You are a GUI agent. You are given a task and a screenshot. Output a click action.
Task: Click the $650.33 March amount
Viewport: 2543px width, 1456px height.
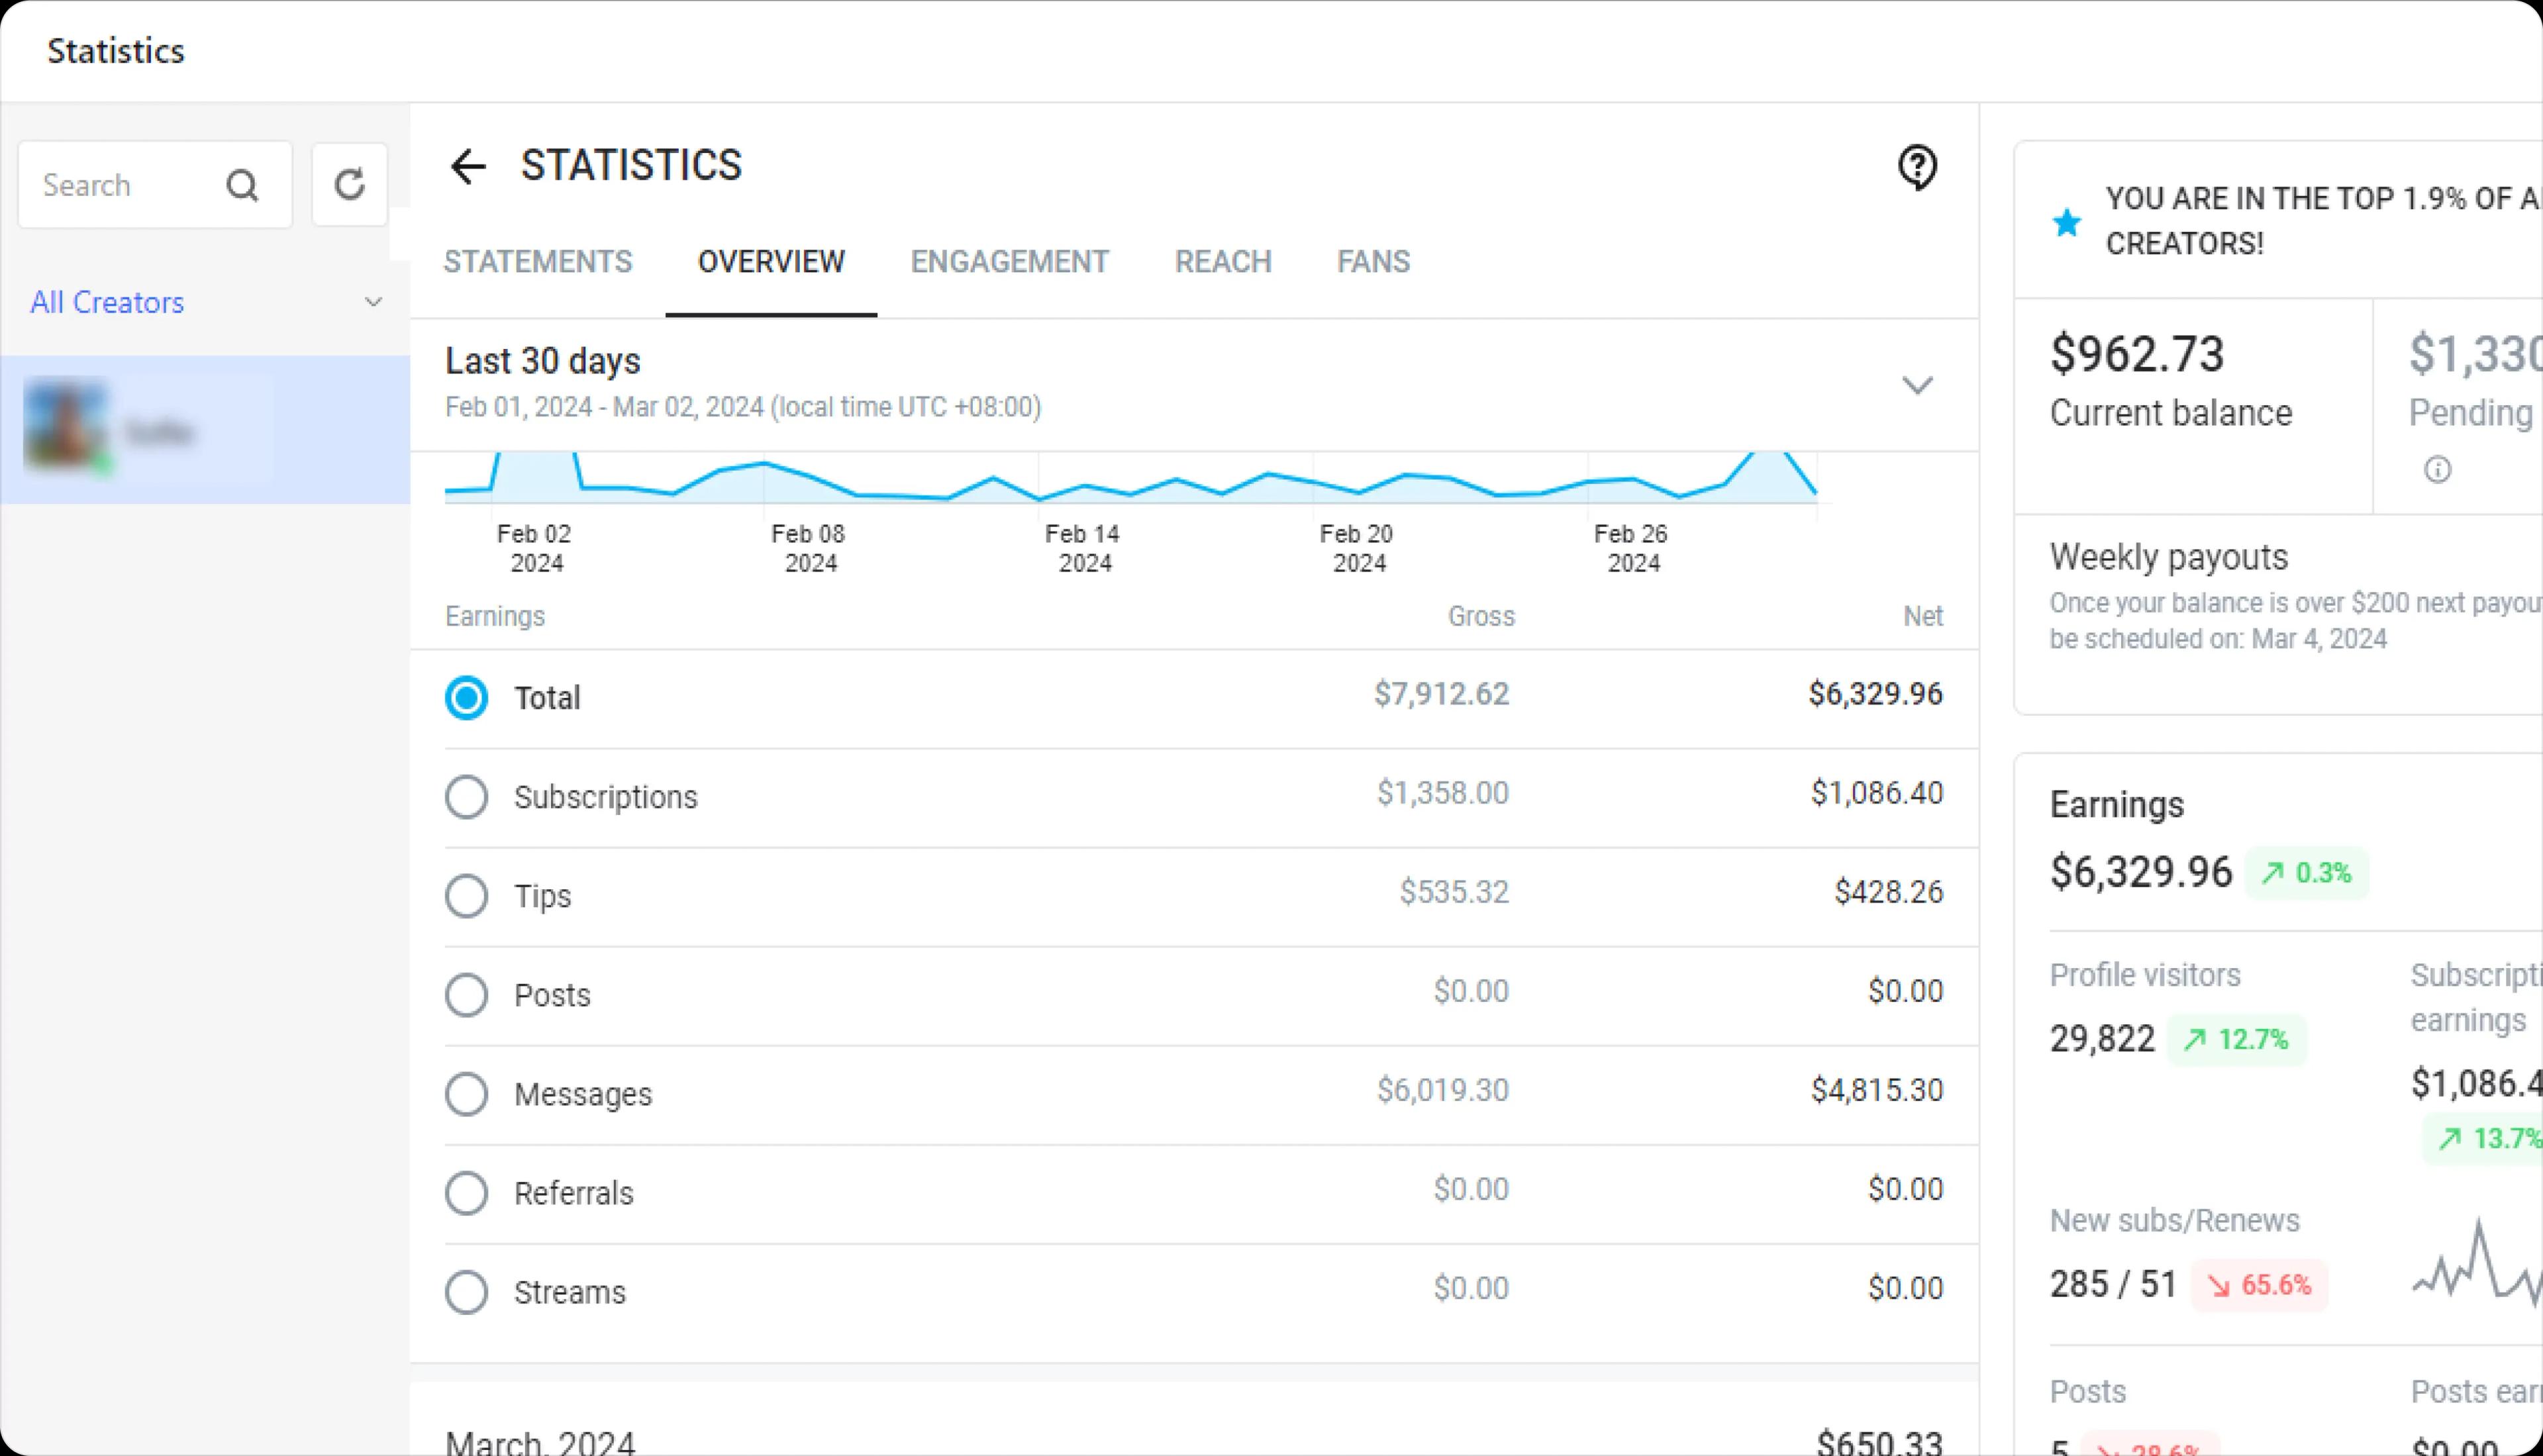tap(1879, 1442)
